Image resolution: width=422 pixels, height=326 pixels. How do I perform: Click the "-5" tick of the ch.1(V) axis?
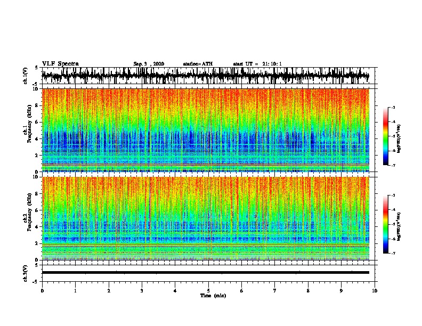coord(36,84)
